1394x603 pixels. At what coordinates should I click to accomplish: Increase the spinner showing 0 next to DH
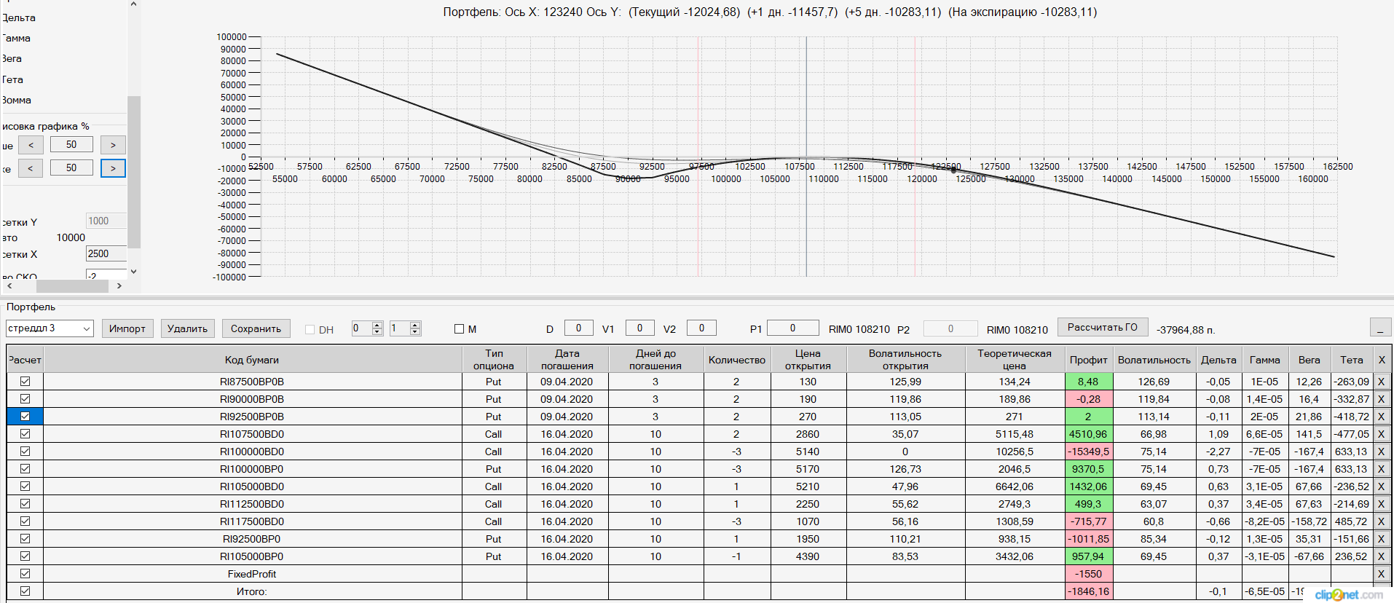(x=377, y=325)
